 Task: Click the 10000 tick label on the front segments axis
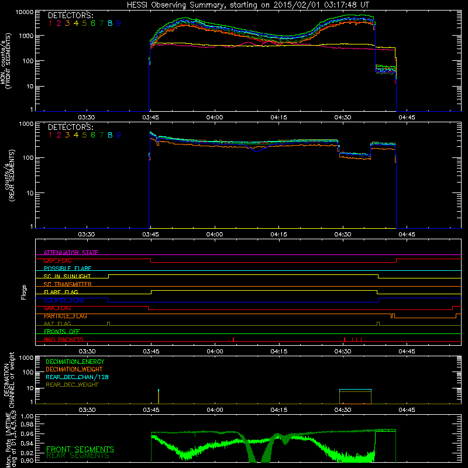coord(25,12)
